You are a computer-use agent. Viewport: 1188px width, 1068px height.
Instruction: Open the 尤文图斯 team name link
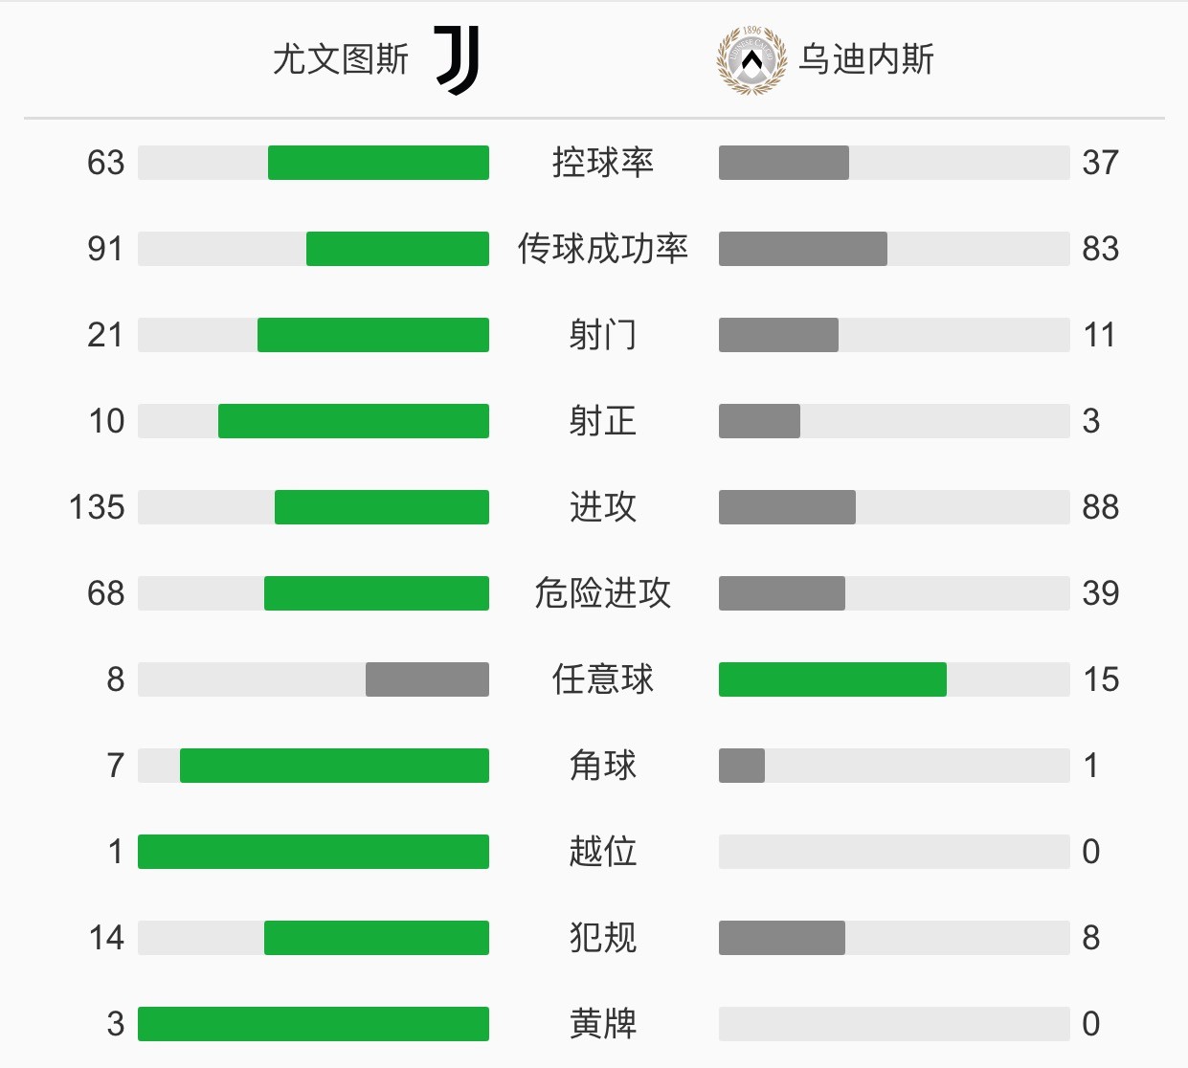click(341, 59)
